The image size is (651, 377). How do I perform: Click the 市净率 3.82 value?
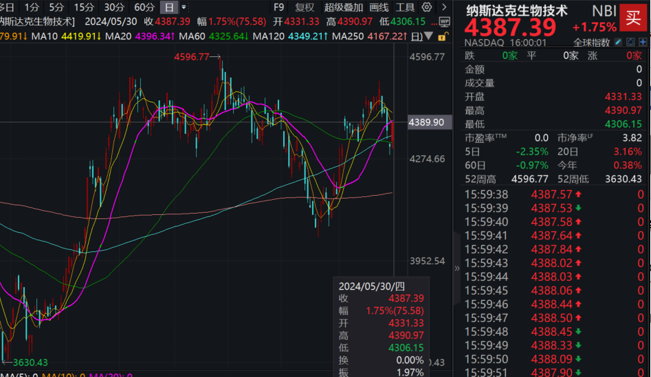tap(632, 138)
